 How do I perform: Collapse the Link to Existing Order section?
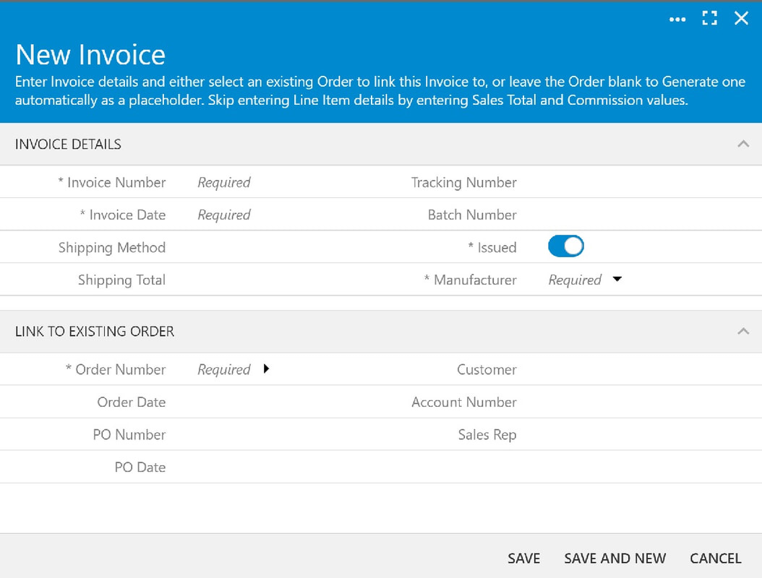tap(743, 331)
